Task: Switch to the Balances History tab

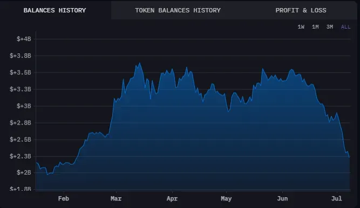Action: pyautogui.click(x=55, y=10)
